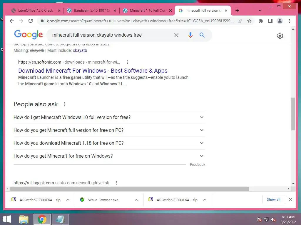Open File Explorer from the taskbar
301x225 pixels.
[24, 219]
